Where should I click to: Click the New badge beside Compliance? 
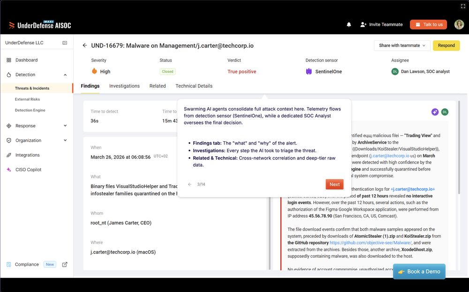pos(50,264)
